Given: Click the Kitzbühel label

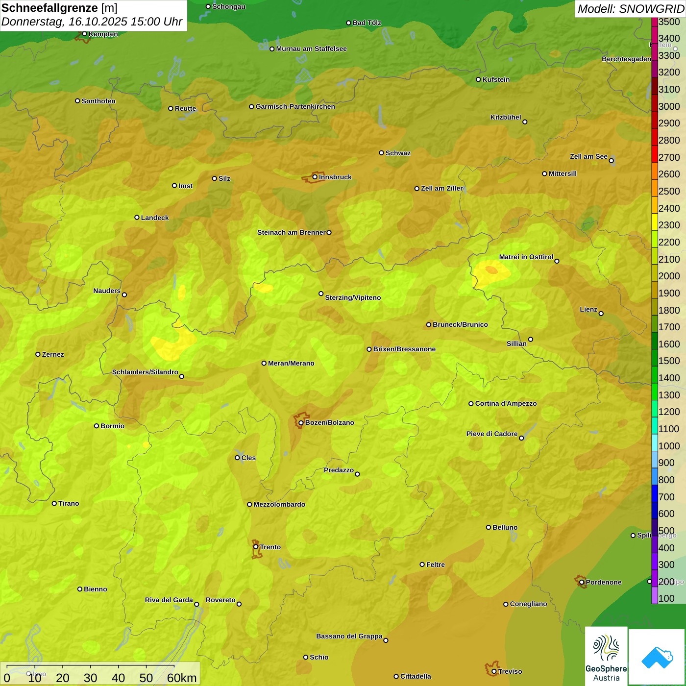Looking at the screenshot, I should coord(506,117).
